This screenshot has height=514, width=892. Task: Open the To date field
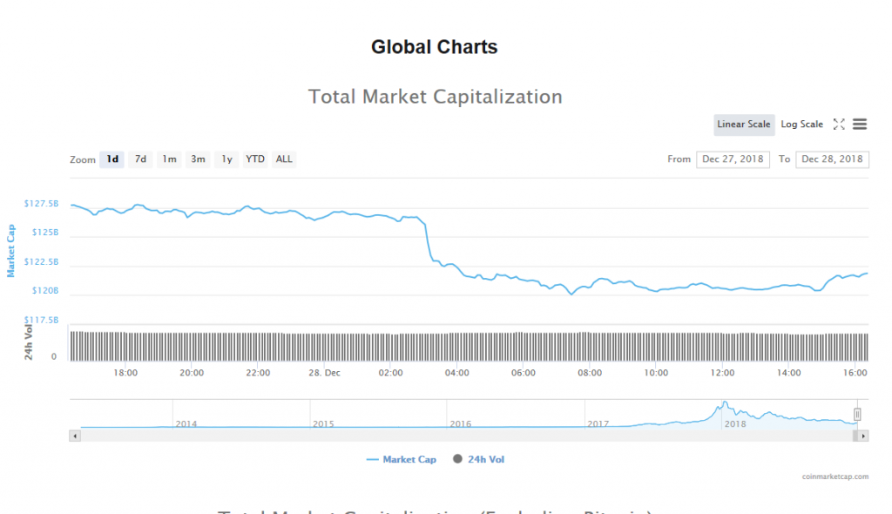click(832, 159)
